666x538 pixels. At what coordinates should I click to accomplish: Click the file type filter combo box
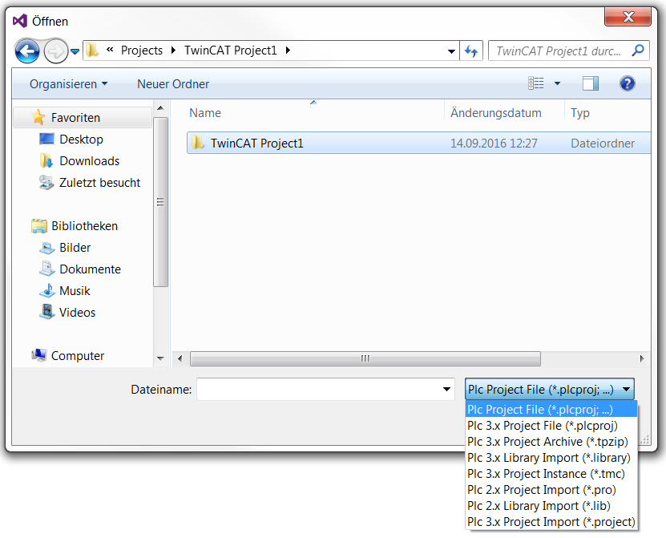coord(550,389)
